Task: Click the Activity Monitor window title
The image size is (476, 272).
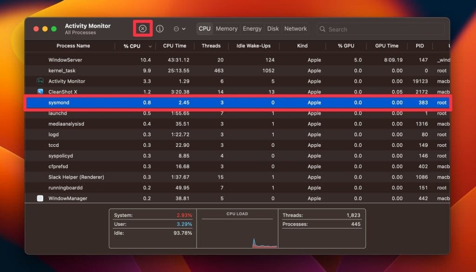Action: [88, 26]
